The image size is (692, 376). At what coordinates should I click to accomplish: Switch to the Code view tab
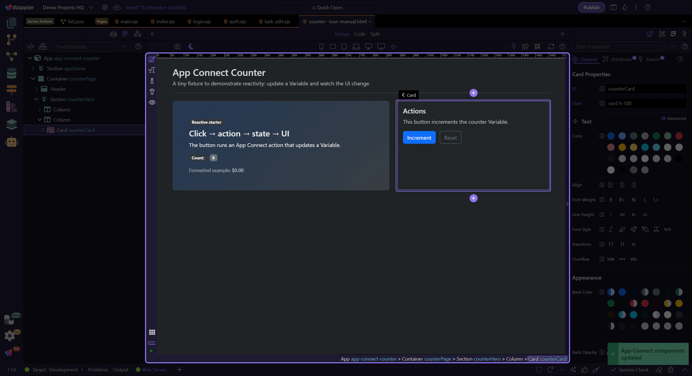click(359, 34)
